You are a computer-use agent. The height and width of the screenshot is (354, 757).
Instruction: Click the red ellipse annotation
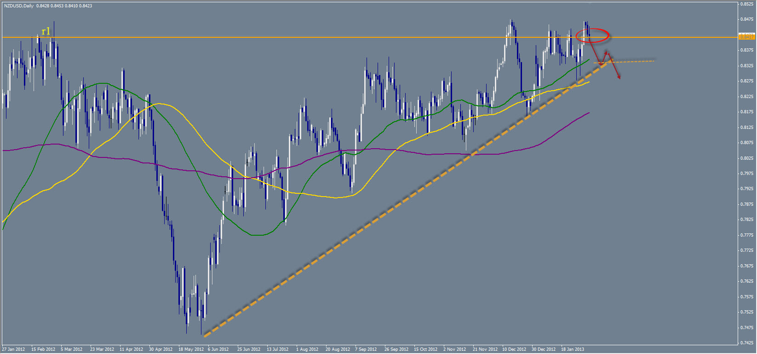[x=593, y=35]
